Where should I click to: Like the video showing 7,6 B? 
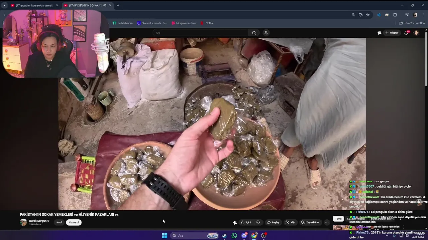click(246, 222)
